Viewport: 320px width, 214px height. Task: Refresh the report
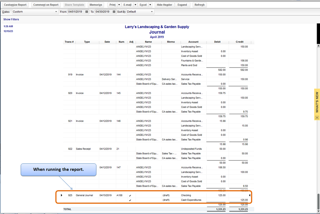tap(200, 5)
